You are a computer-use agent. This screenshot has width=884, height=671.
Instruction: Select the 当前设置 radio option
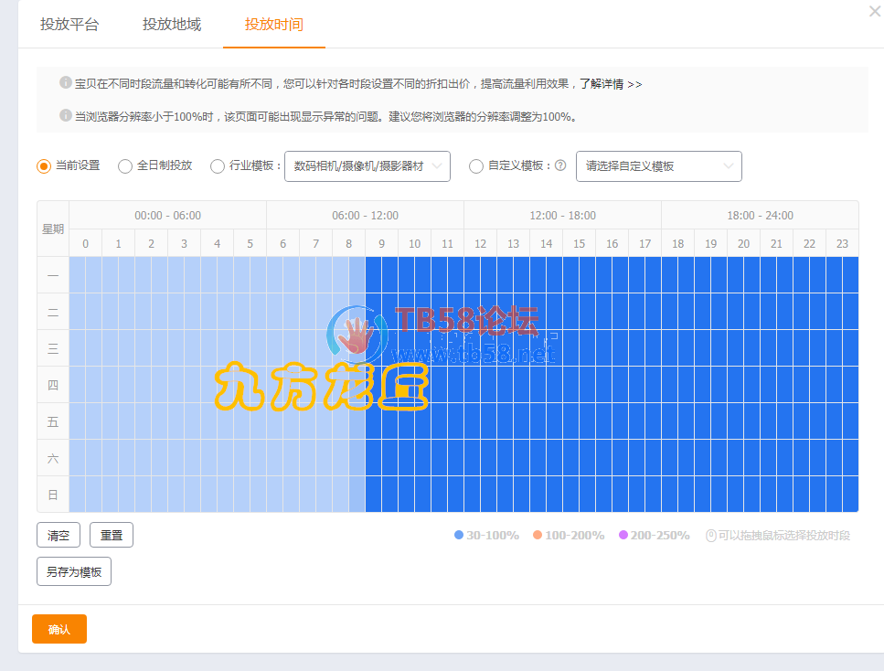click(x=43, y=166)
